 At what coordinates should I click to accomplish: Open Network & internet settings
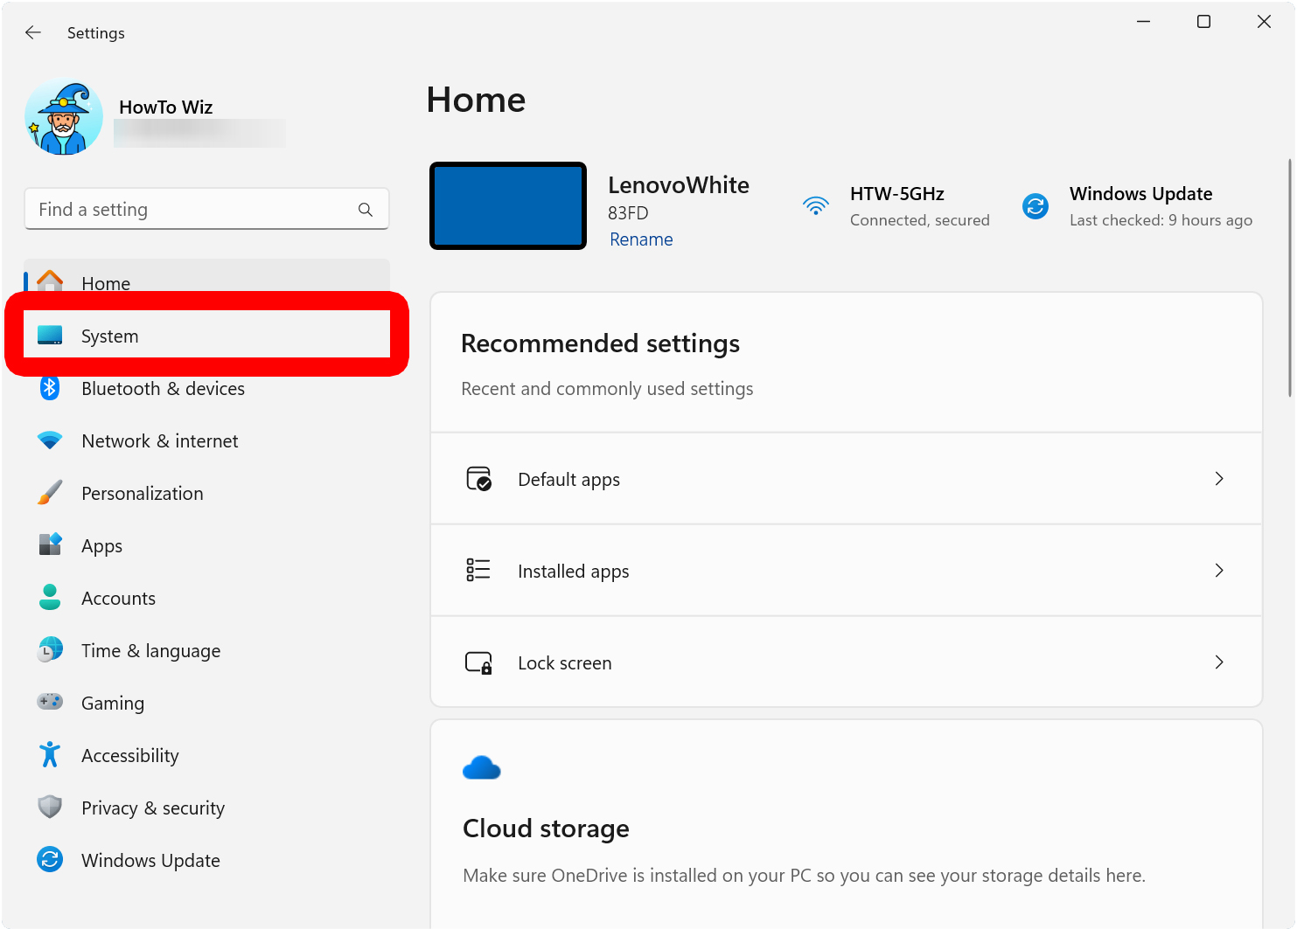(159, 441)
